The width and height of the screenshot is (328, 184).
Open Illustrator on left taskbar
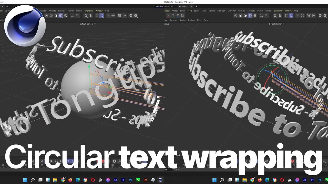click(146, 180)
